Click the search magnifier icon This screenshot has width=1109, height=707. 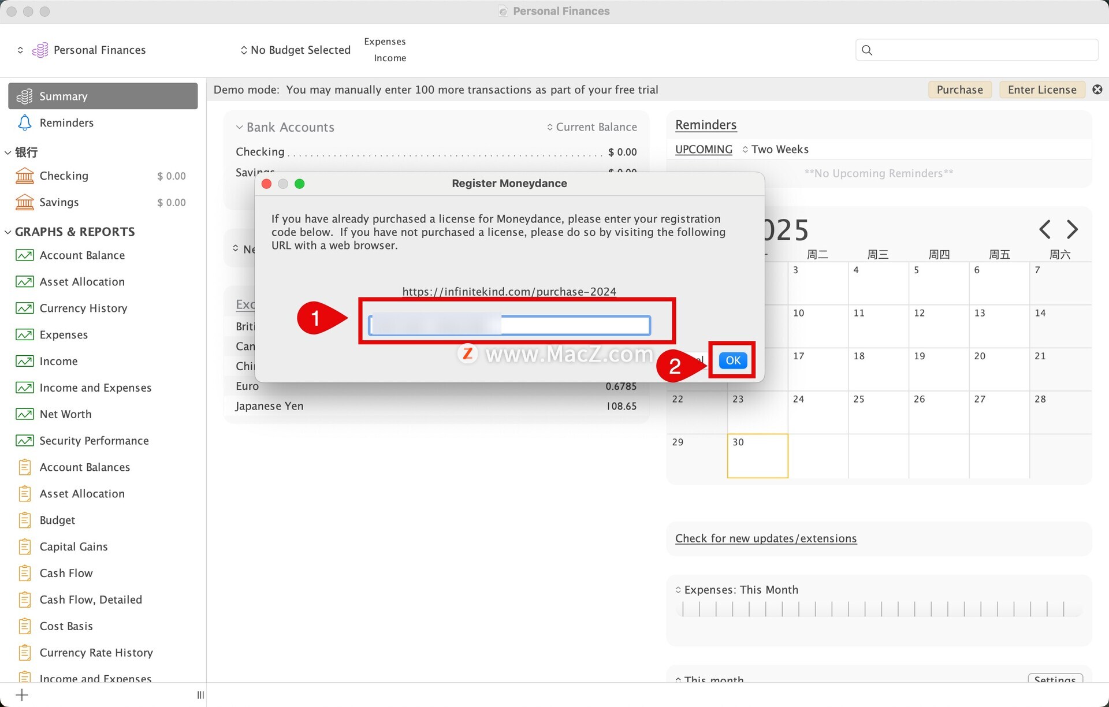[867, 50]
